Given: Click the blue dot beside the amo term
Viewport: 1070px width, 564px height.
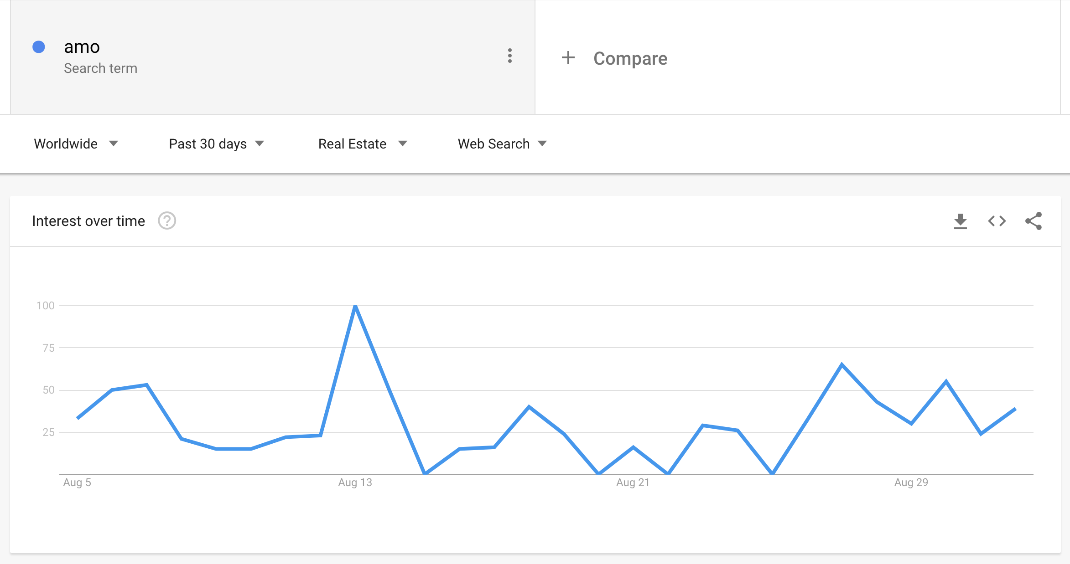Looking at the screenshot, I should [x=39, y=46].
